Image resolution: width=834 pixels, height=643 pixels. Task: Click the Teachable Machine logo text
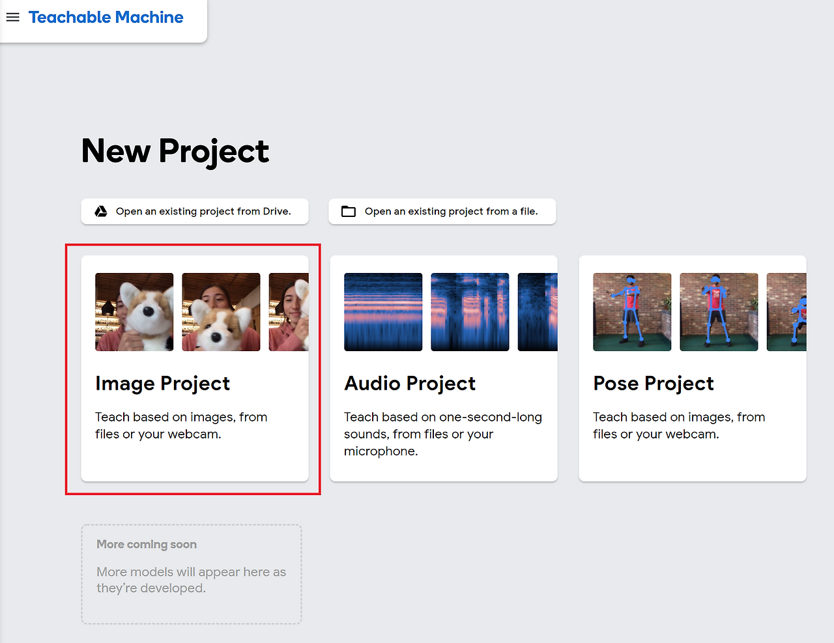(x=106, y=18)
